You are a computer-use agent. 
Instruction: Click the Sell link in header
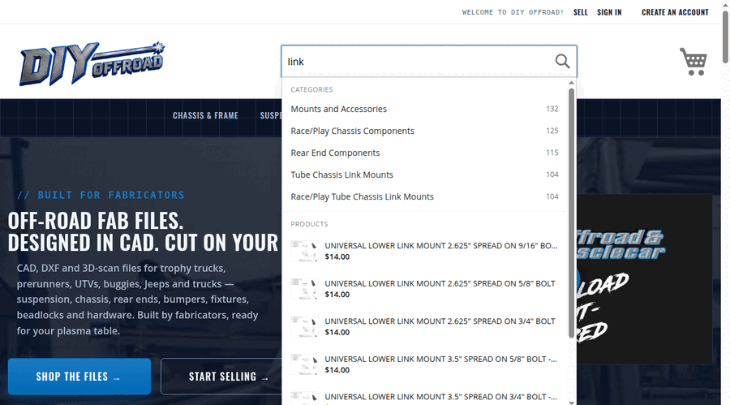click(x=580, y=12)
